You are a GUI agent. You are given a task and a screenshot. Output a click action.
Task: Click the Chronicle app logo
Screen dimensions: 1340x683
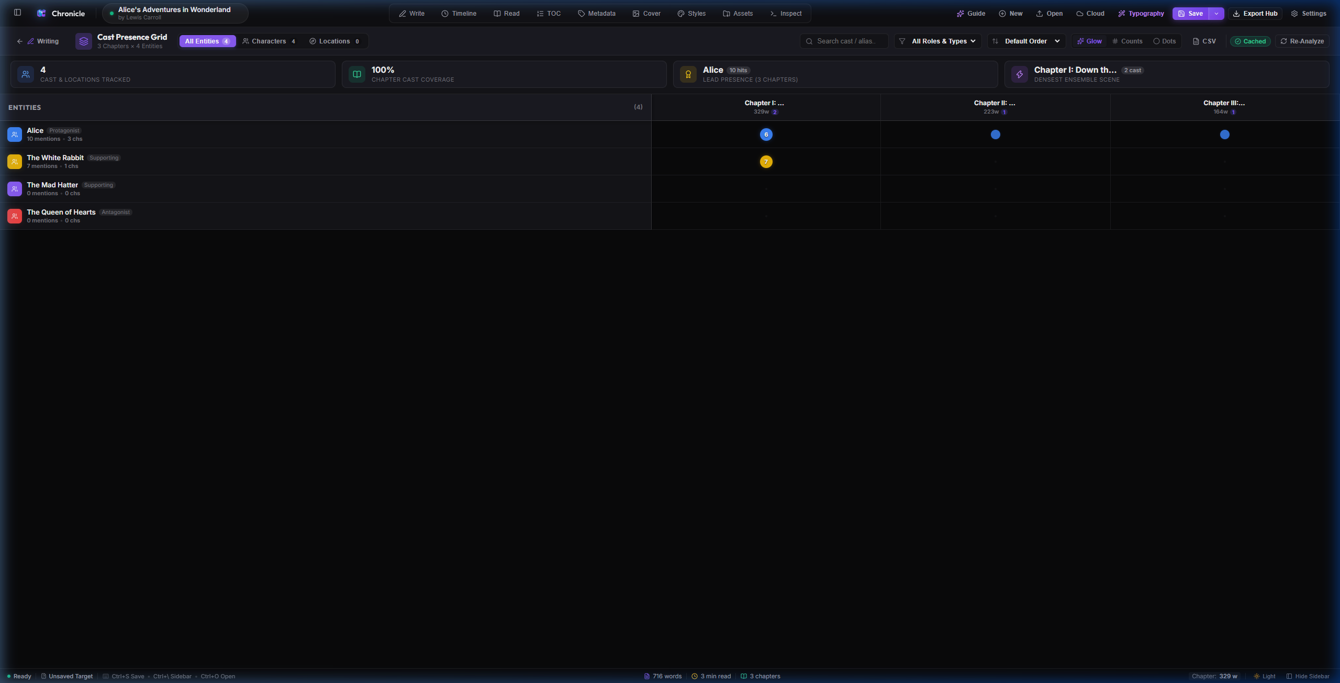(41, 13)
